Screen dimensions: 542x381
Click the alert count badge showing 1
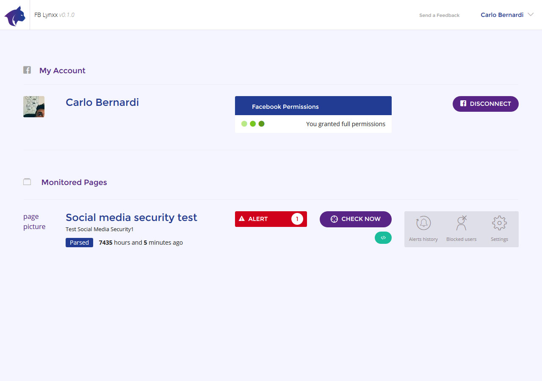[x=297, y=219]
